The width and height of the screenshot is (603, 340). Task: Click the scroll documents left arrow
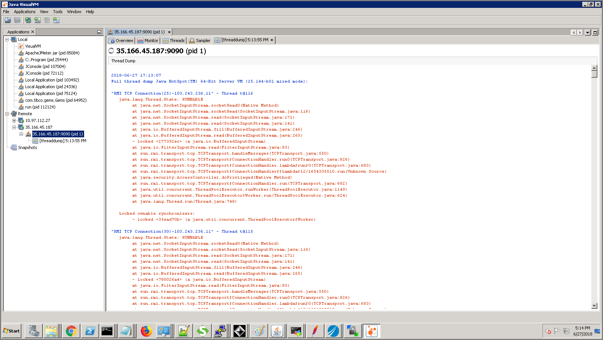(573, 33)
